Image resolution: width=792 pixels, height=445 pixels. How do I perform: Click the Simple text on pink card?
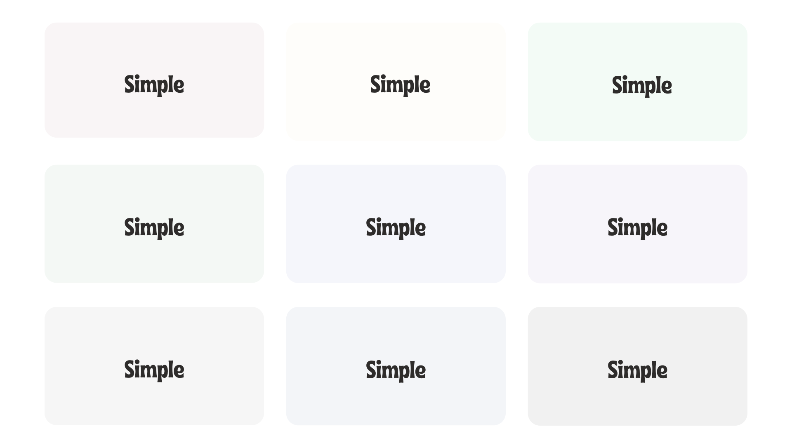pyautogui.click(x=154, y=85)
